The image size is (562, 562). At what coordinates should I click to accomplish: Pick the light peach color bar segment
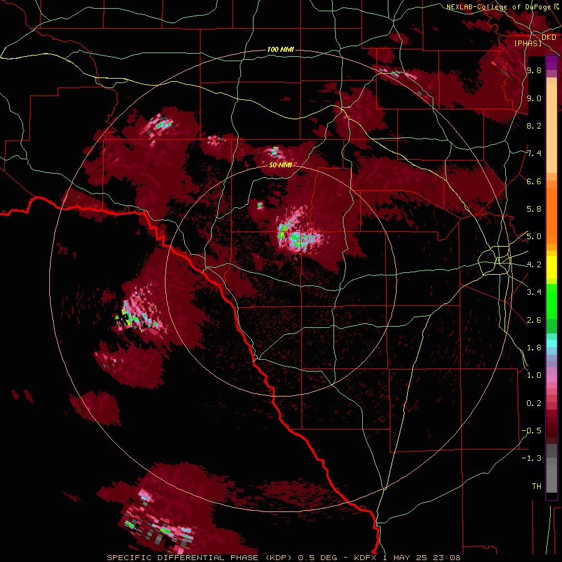pos(551,128)
